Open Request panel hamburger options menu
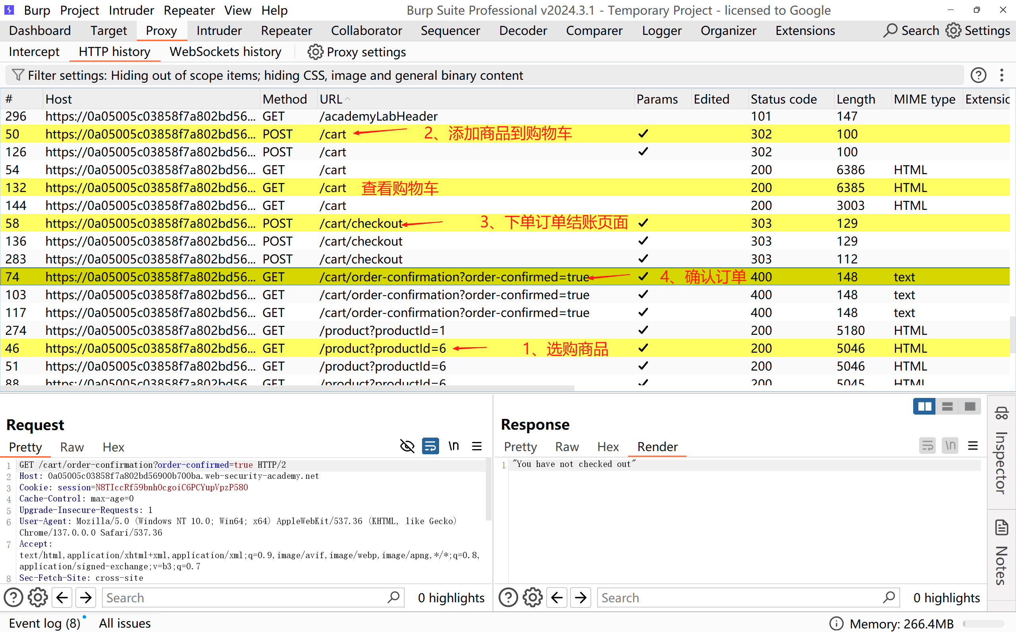This screenshot has height=632, width=1016. pyautogui.click(x=477, y=446)
